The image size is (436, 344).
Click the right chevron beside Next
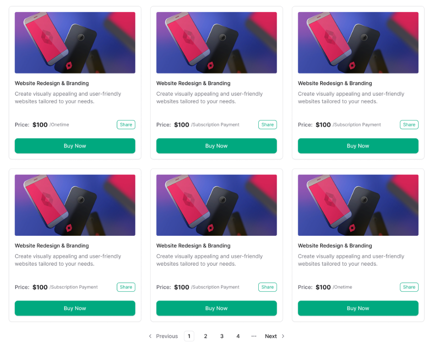tap(283, 336)
